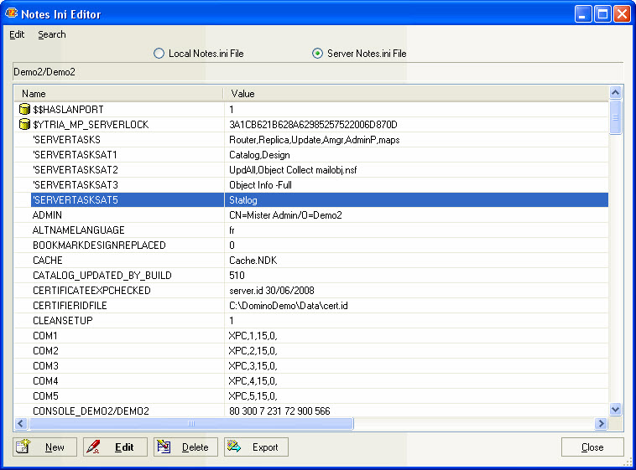Click the database icon beside $YTRIA_MP_SERVERLOCK

pos(24,125)
